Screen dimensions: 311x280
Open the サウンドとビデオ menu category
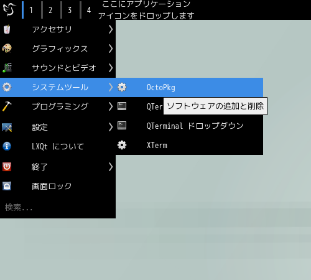point(58,68)
